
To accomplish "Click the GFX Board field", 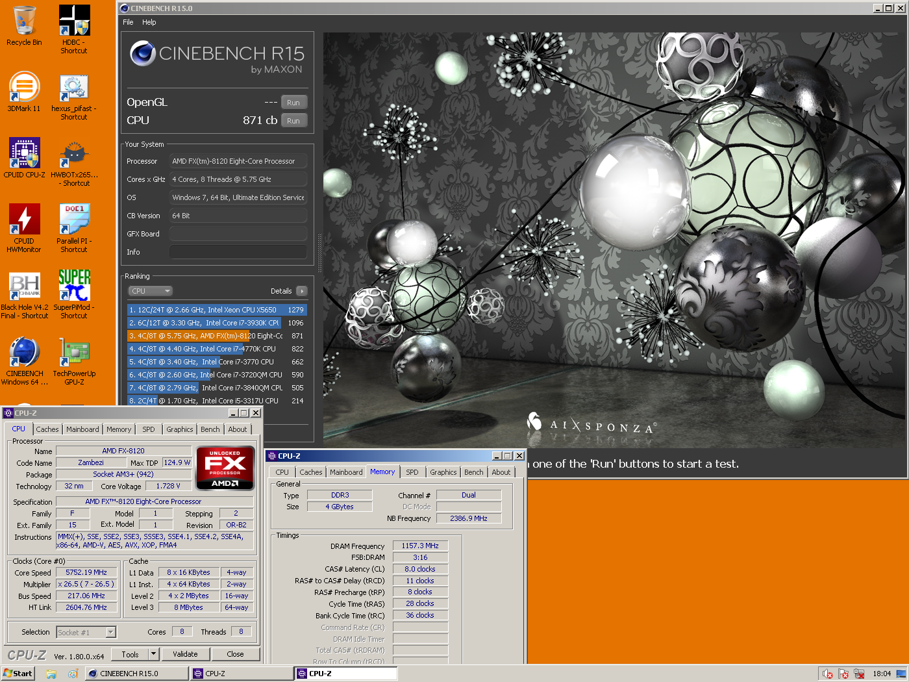I will pos(238,234).
